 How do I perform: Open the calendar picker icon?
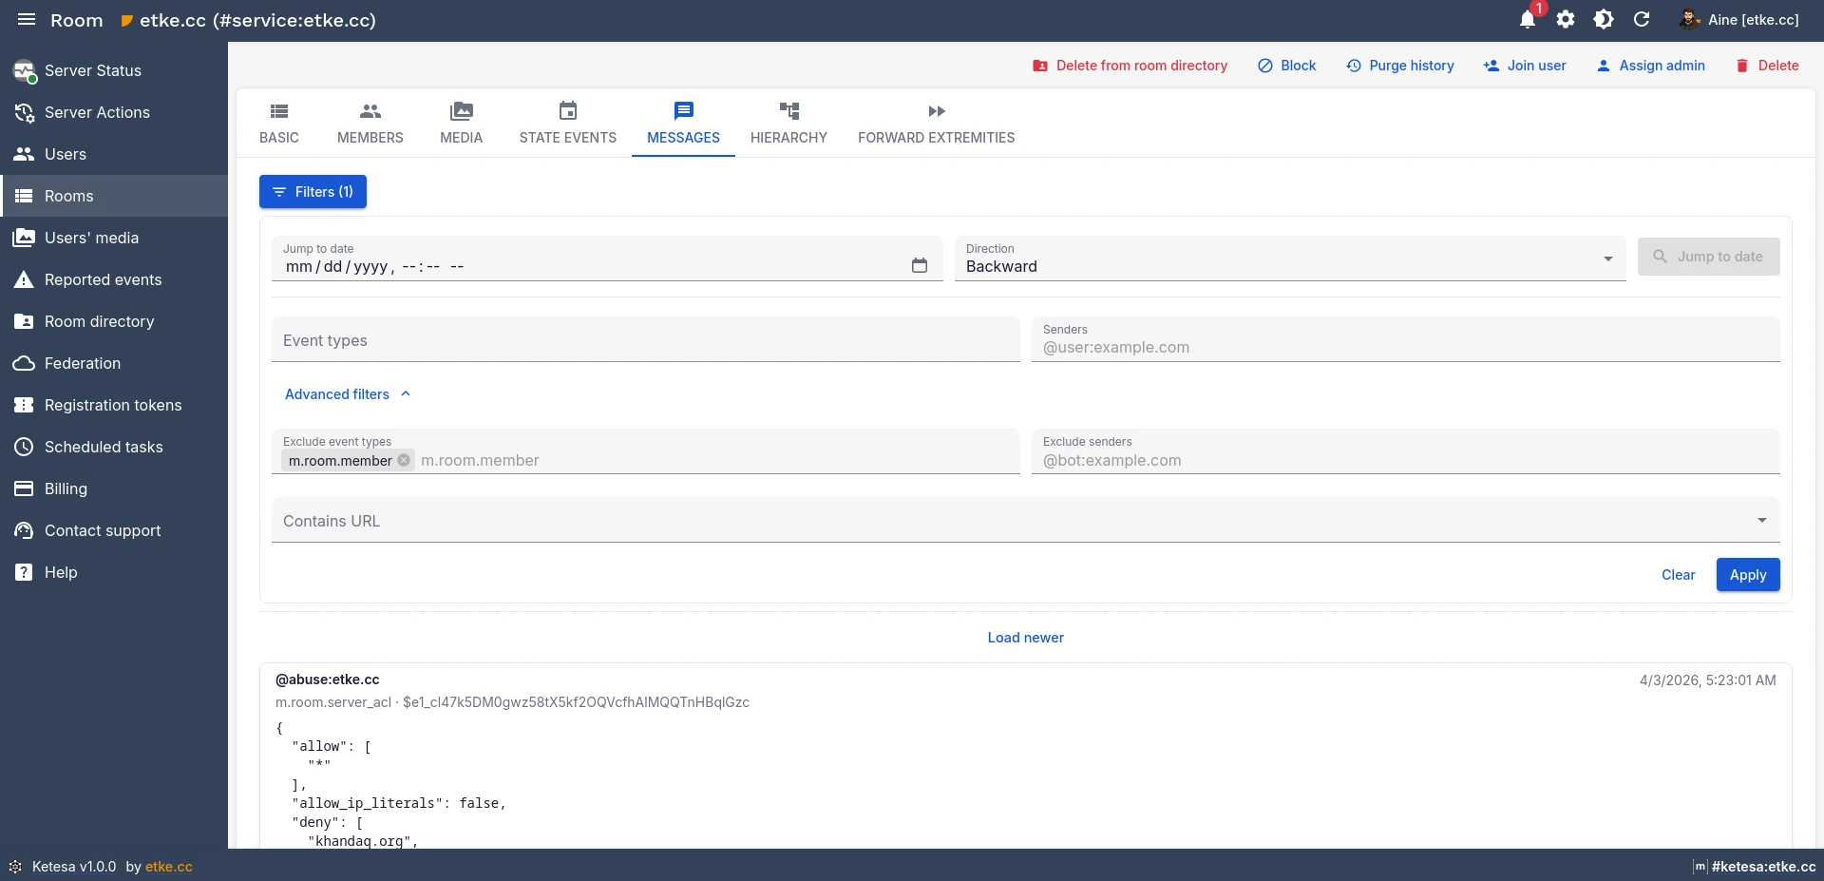tap(919, 266)
